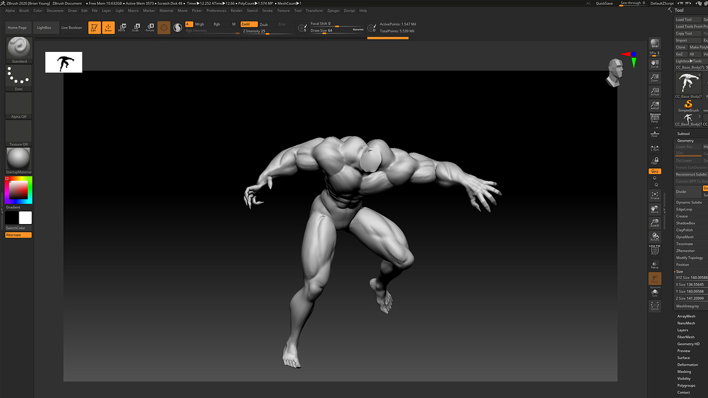Select the Rotate gizmo tool
Viewport: 708px width, 398px height.
[x=150, y=28]
